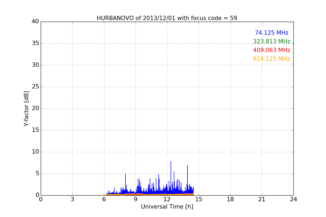Click y-axis tick label 15
This screenshot has width=326, height=217.
pyautogui.click(x=35, y=130)
